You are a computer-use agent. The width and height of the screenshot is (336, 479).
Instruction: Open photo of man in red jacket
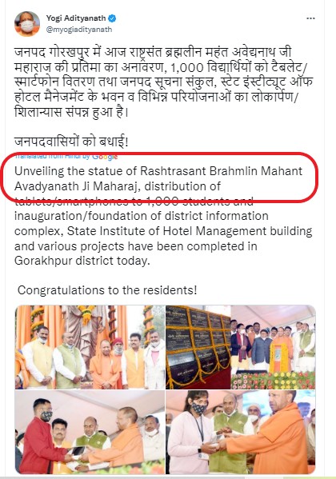coord(90,432)
